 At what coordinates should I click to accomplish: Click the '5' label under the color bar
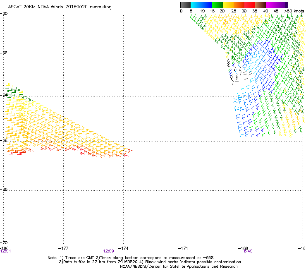pos(191,11)
